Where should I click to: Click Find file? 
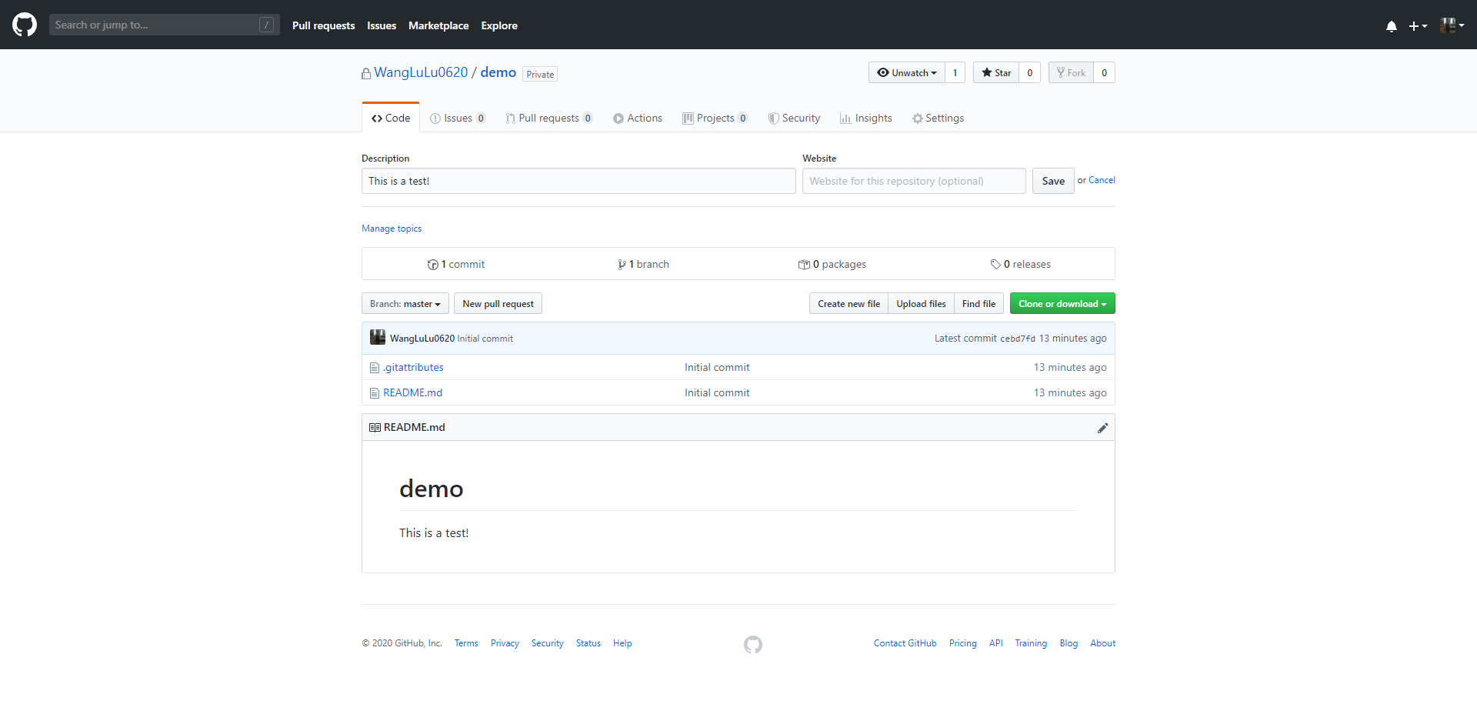point(979,303)
